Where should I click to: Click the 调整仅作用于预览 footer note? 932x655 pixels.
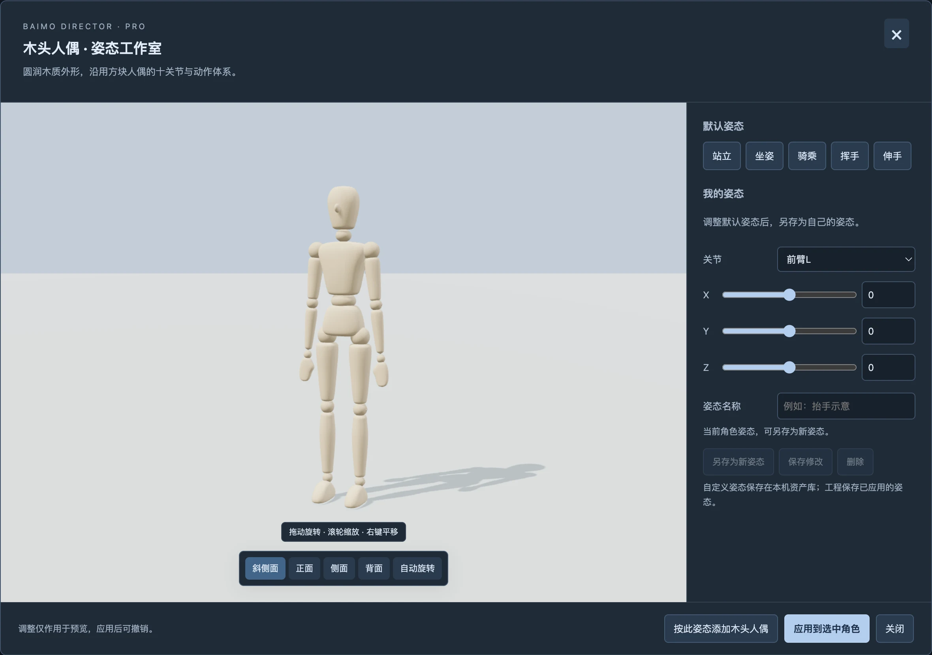tap(86, 629)
